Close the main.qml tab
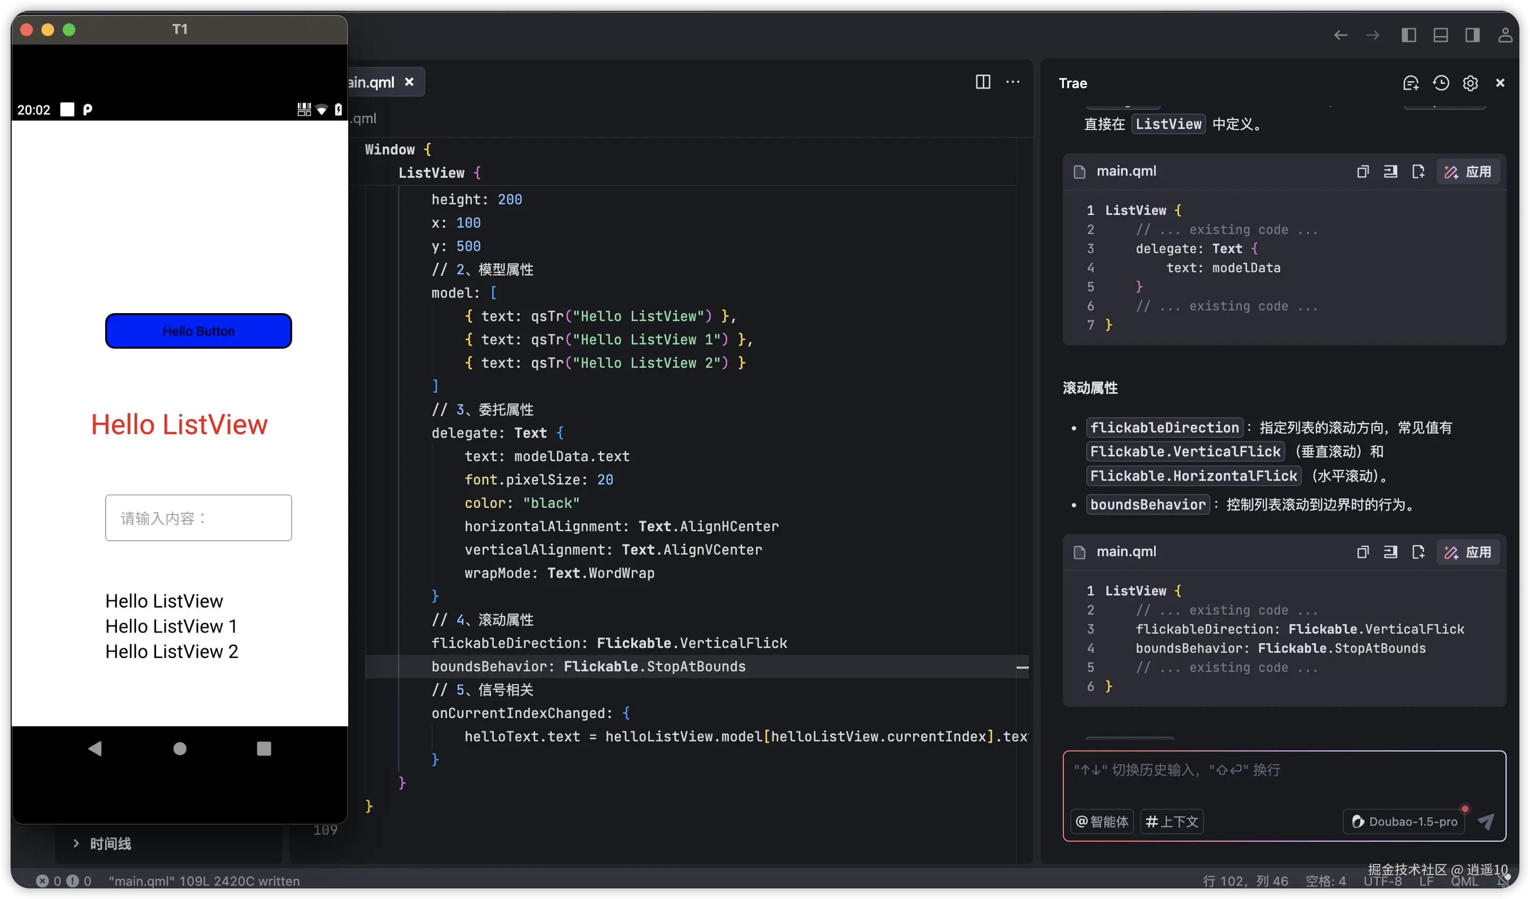The height and width of the screenshot is (899, 1530). (x=409, y=82)
